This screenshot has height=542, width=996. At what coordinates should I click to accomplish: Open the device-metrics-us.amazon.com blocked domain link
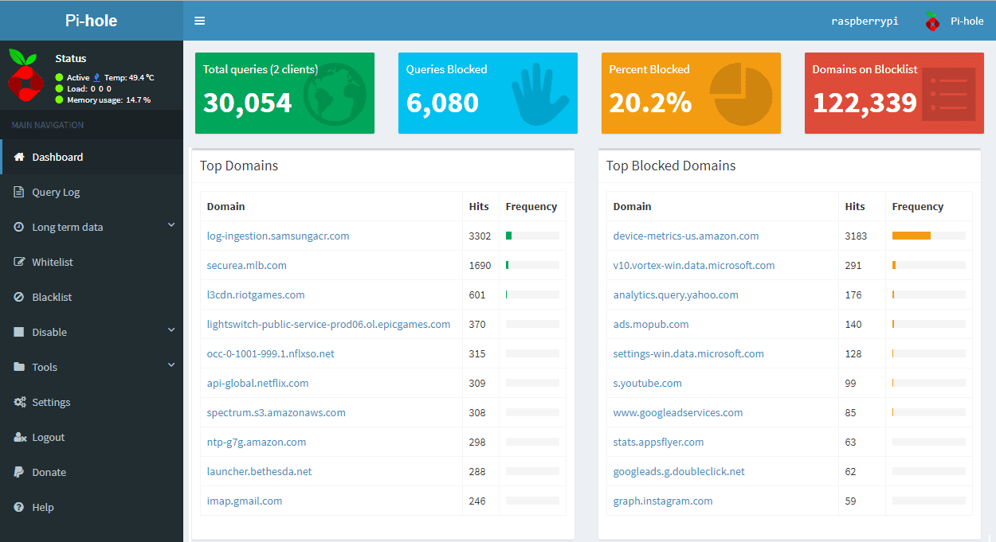pyautogui.click(x=685, y=236)
